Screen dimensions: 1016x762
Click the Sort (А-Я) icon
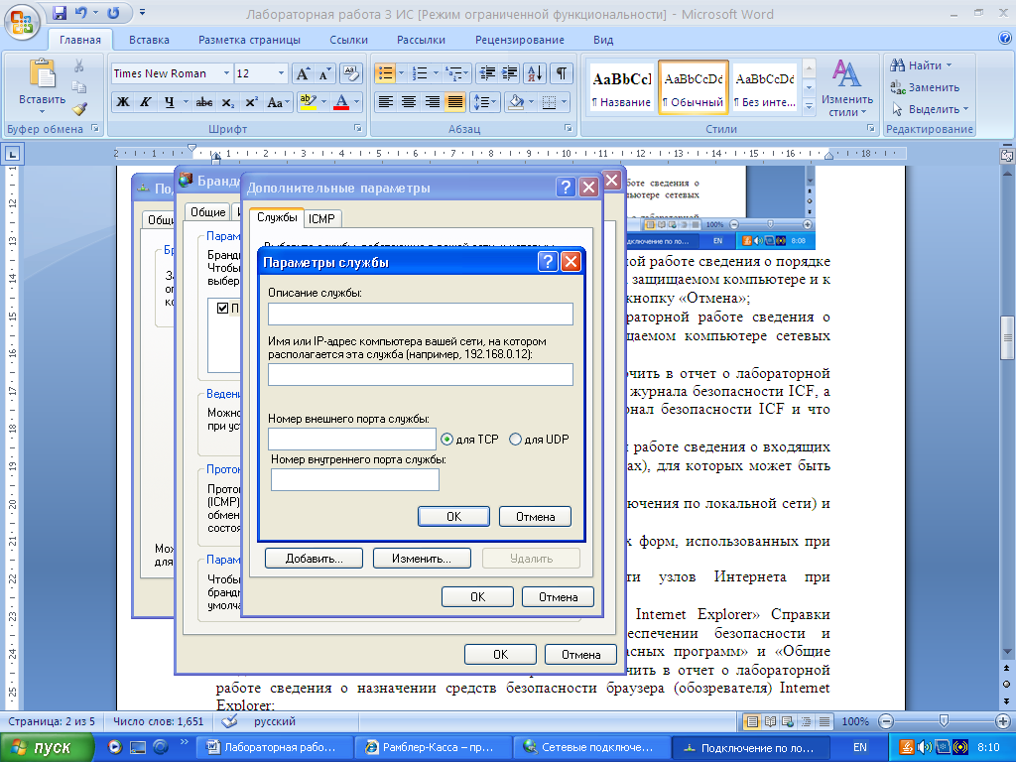click(x=535, y=73)
